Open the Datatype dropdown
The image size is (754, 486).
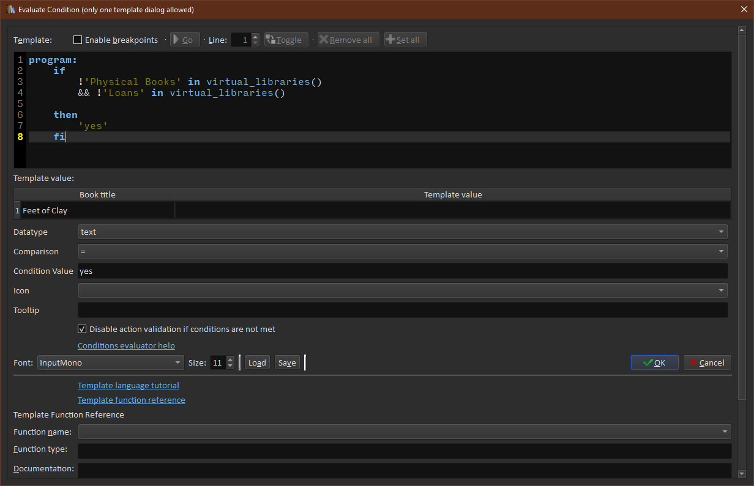(x=403, y=232)
